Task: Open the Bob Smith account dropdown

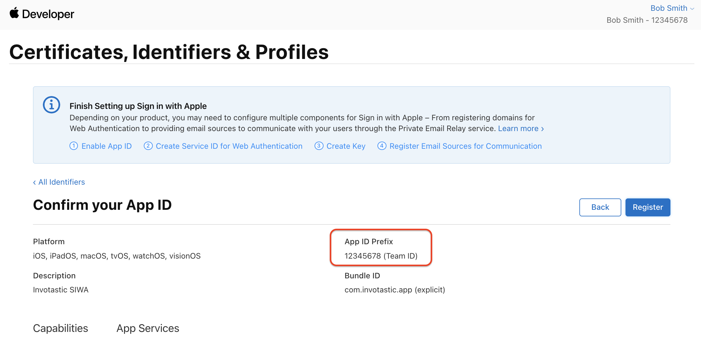Action: tap(672, 8)
